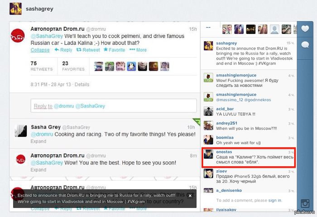Click Reply under the pelmeni tweet
317x217 pixels.
pos(63,50)
